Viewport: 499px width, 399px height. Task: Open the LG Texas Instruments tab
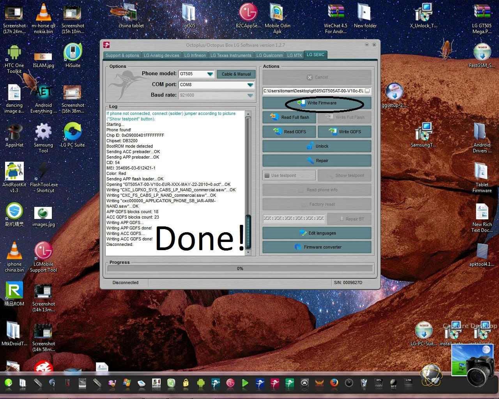(x=231, y=55)
